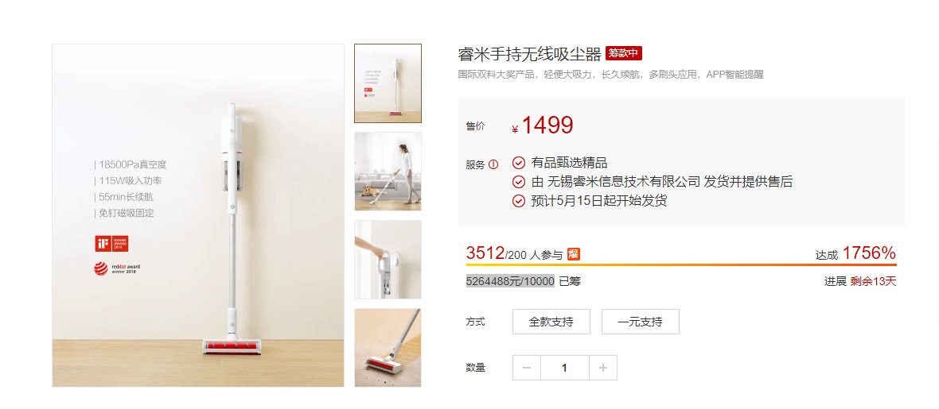Click the checkmark icon beside 有品甄选精品
This screenshot has width=939, height=409.
coord(519,163)
